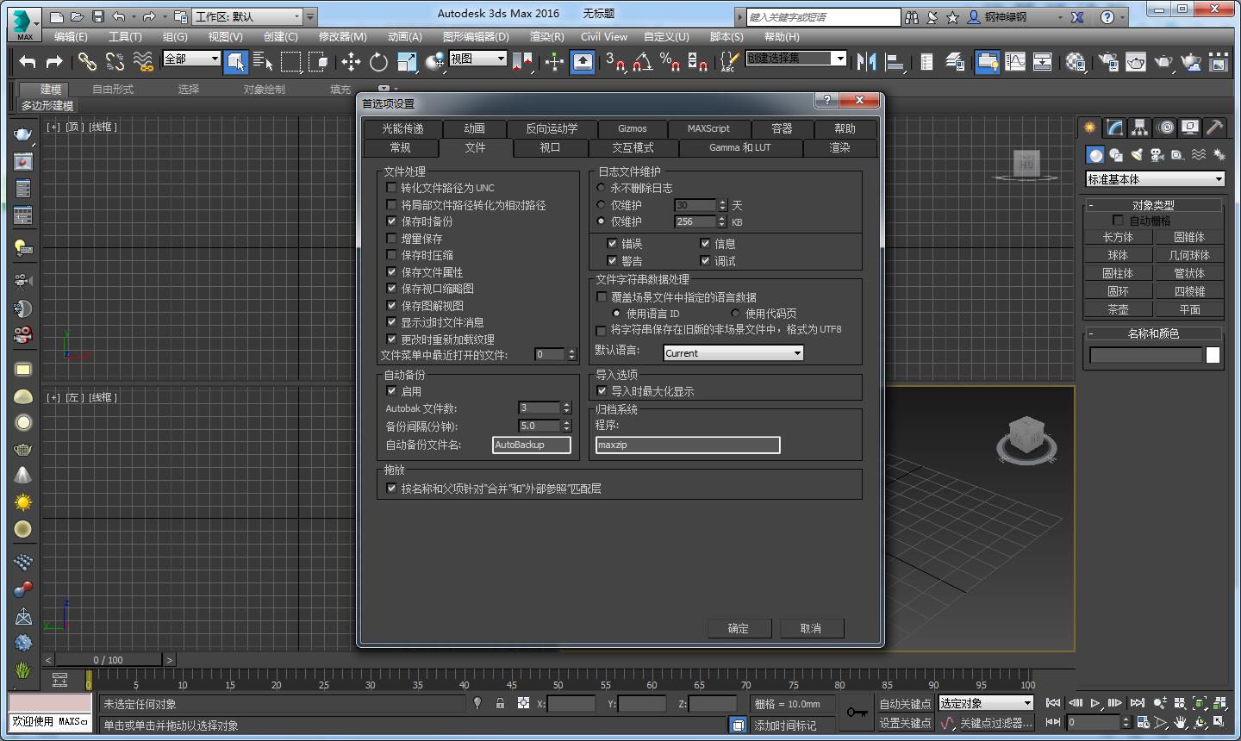The height and width of the screenshot is (741, 1241).
Task: Switch to the 视口 tab in preferences
Action: pos(550,147)
